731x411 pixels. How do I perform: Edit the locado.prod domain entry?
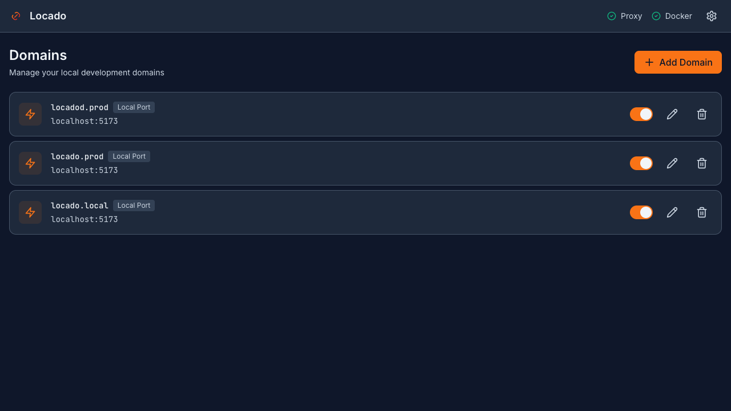click(x=672, y=163)
